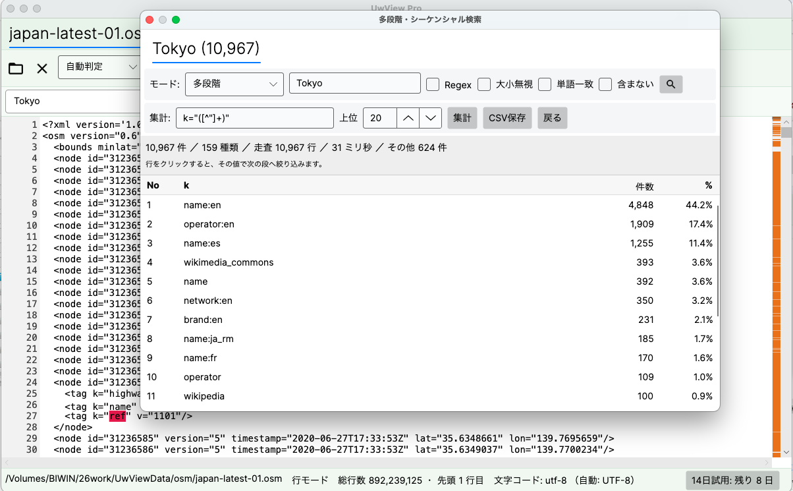The height and width of the screenshot is (491, 793).
Task: Click the CSV保存 button
Action: pos(507,118)
